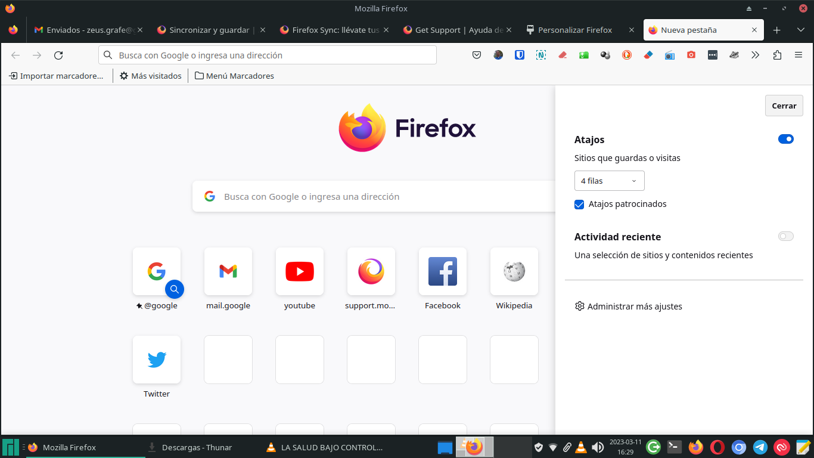Click the Cerrar button in panel
The height and width of the screenshot is (458, 814).
pos(784,106)
